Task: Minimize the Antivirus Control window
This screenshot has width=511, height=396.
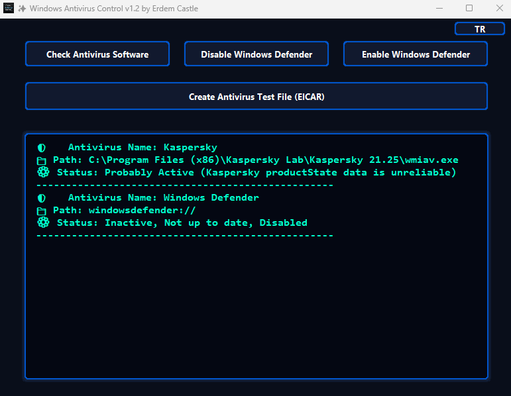Action: pos(439,9)
